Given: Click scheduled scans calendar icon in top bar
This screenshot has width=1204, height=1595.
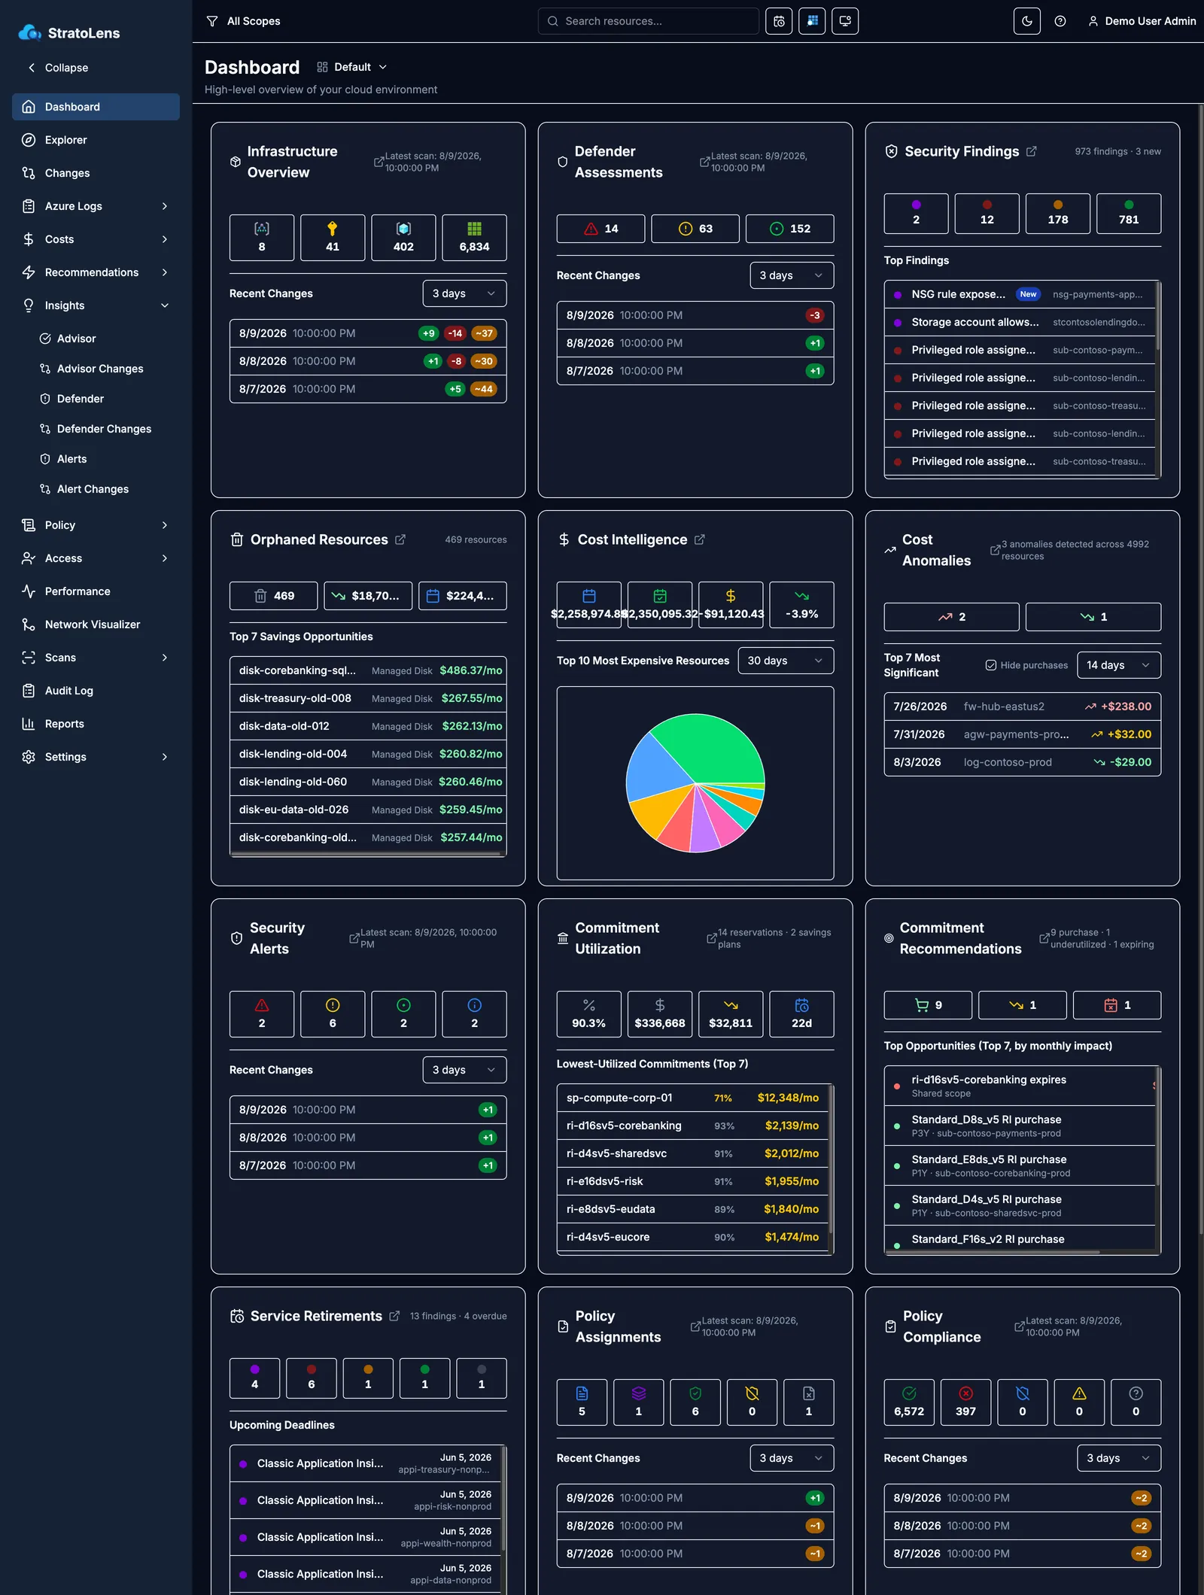Looking at the screenshot, I should click(779, 21).
